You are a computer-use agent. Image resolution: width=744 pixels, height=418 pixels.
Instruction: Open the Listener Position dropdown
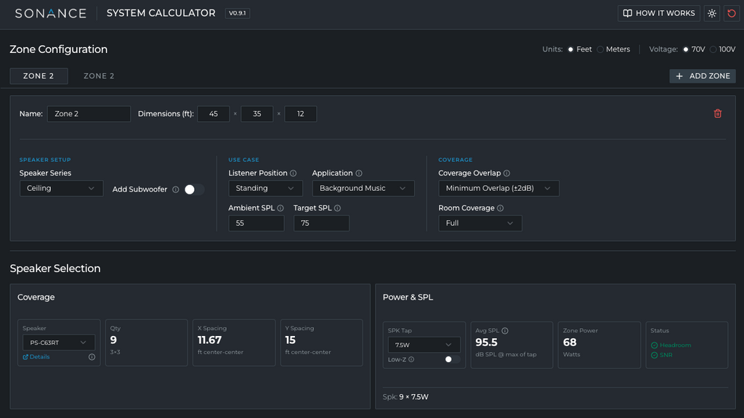tap(265, 188)
